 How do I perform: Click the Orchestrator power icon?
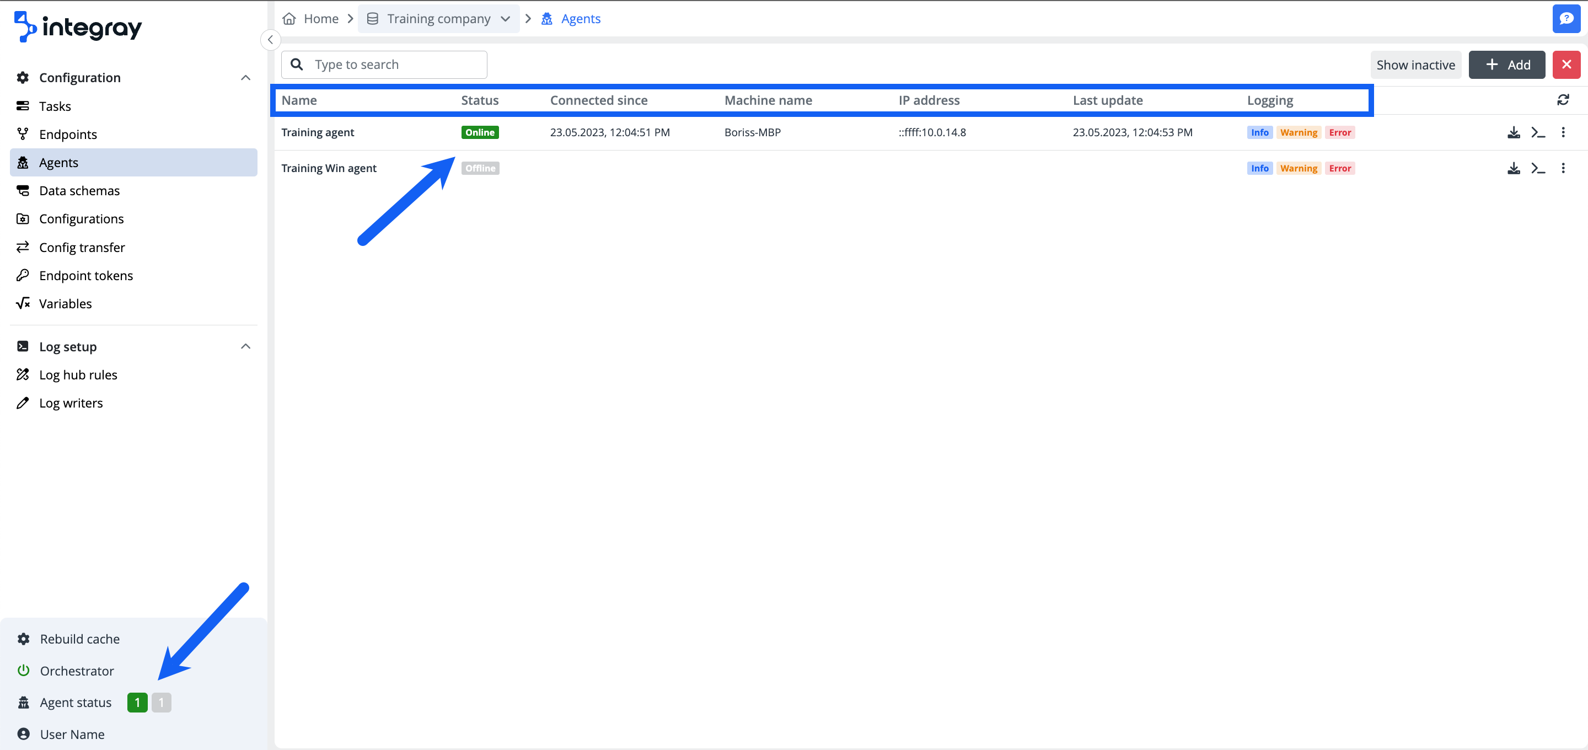pos(23,671)
